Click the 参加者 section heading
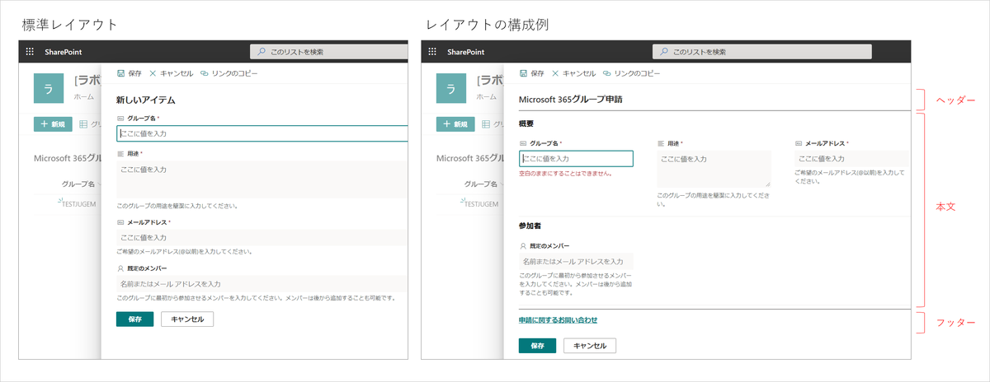 [x=528, y=225]
